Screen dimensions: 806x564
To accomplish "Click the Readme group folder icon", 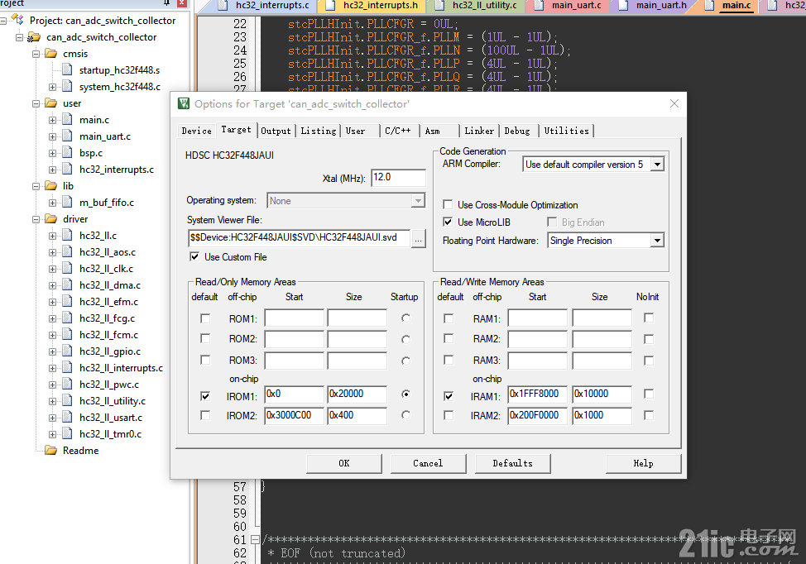I will click(x=50, y=451).
